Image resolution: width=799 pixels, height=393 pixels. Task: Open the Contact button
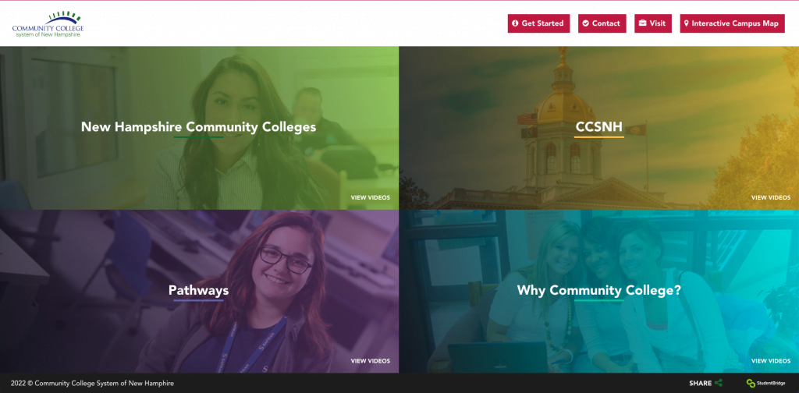click(x=602, y=23)
